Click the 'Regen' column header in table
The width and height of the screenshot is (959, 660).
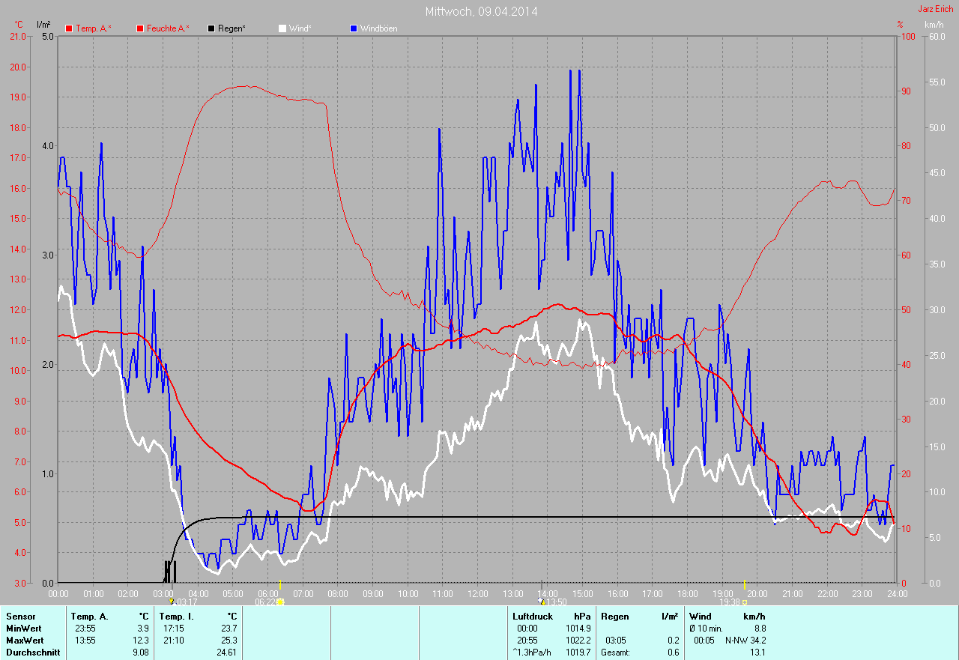(614, 617)
